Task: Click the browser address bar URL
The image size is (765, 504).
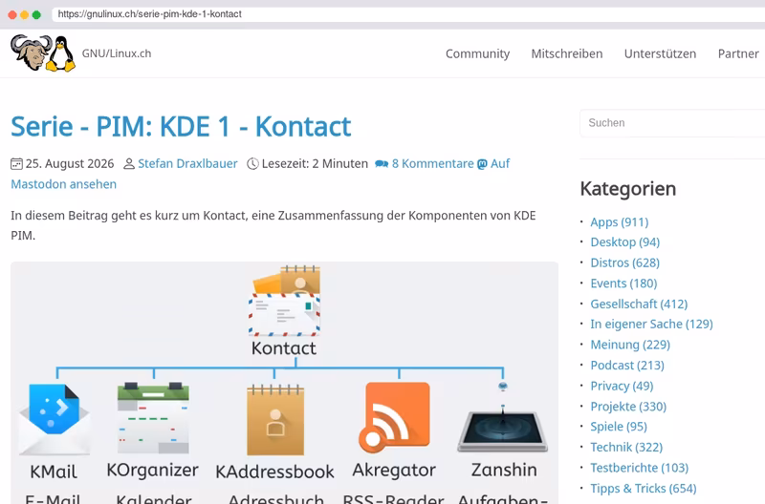Action: click(x=150, y=14)
